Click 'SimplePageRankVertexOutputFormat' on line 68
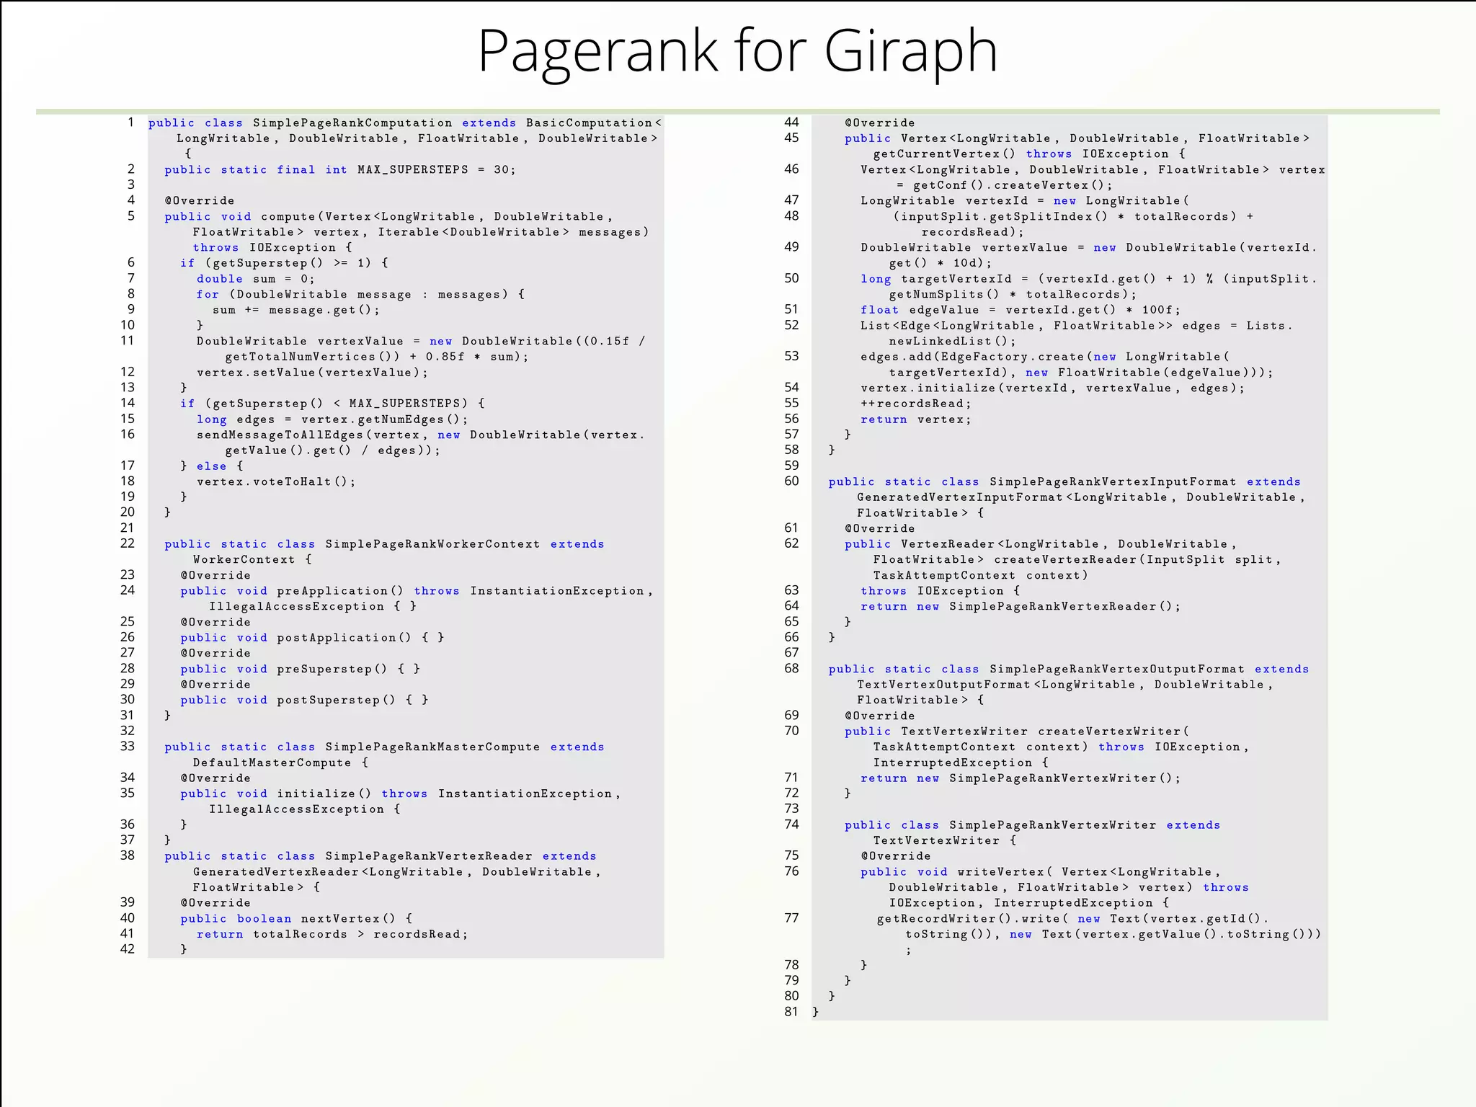1476x1107 pixels. [1117, 670]
